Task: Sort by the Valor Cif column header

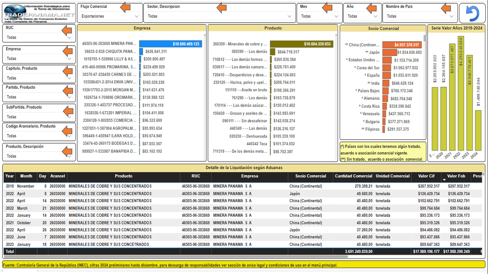Action: point(426,176)
